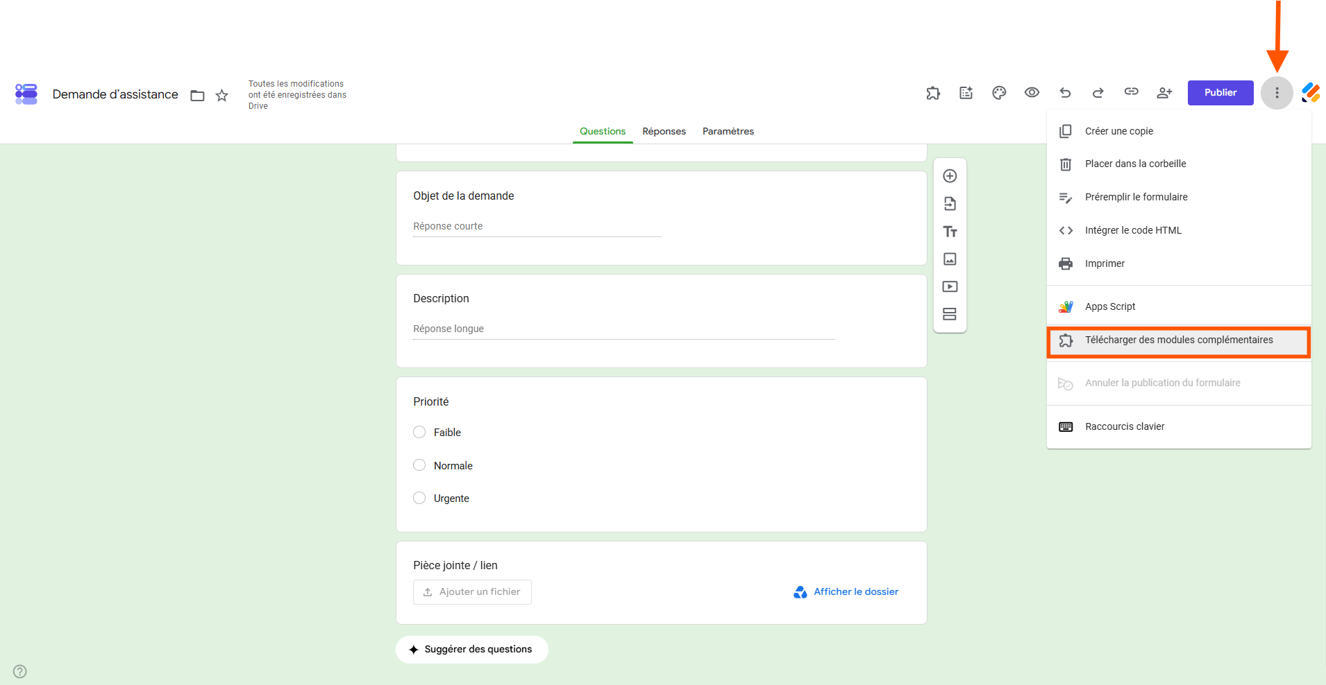Undo the last change
Viewport: 1326px width, 685px height.
click(1065, 93)
